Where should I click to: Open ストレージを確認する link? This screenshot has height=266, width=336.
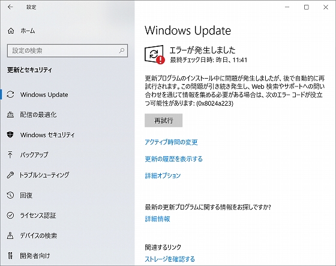point(170,259)
